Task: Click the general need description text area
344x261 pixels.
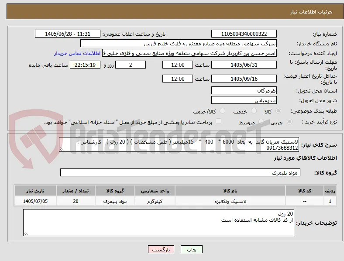Action: 179,144
